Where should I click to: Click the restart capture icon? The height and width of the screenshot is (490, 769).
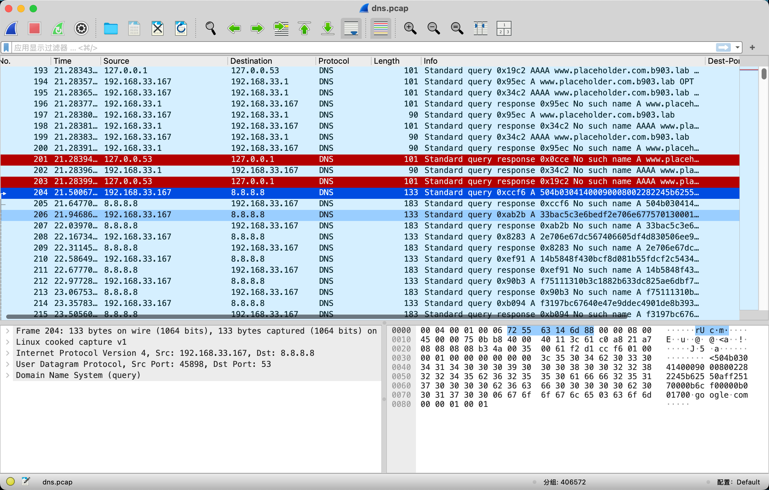pyautogui.click(x=58, y=28)
